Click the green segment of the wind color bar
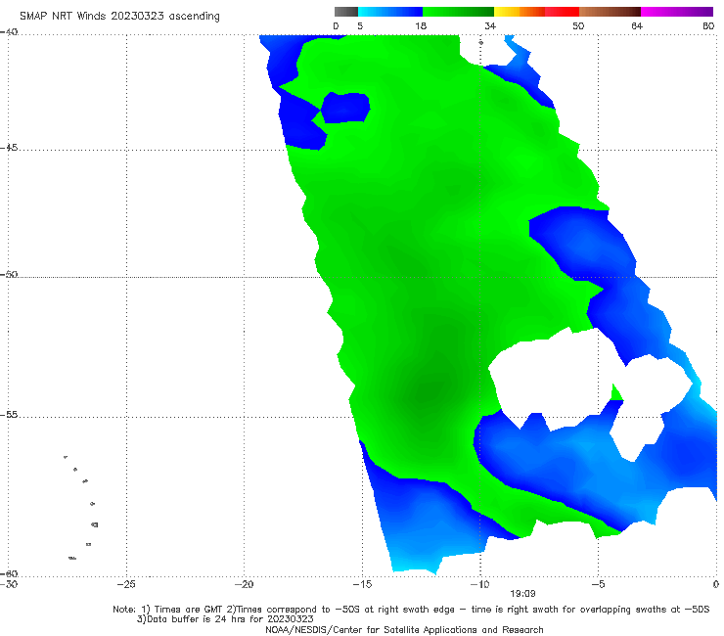The width and height of the screenshot is (724, 636). pyautogui.click(x=458, y=12)
